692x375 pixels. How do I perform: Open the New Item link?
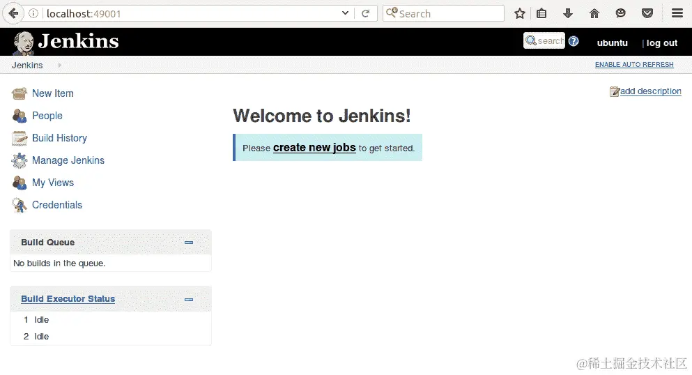pyautogui.click(x=52, y=93)
